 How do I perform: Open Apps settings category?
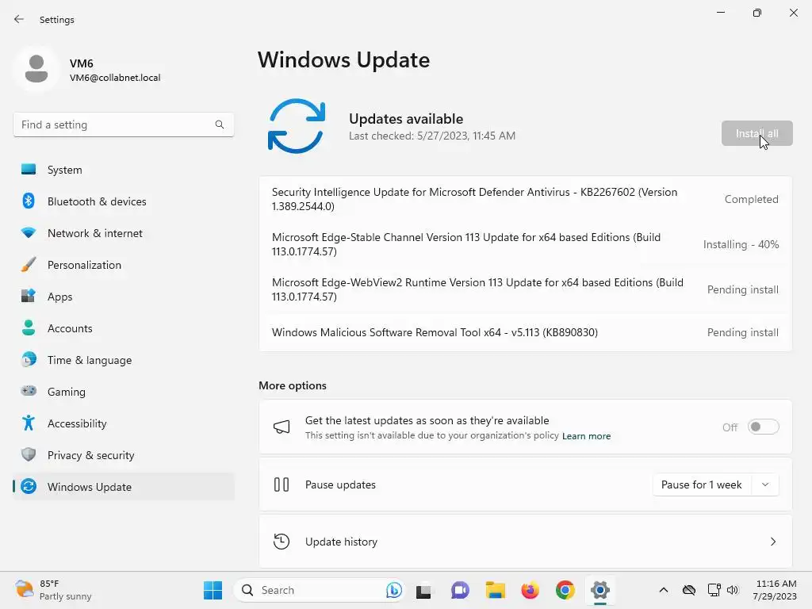[x=124, y=297]
